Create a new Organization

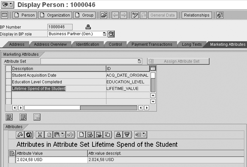pyautogui.click(x=55, y=15)
